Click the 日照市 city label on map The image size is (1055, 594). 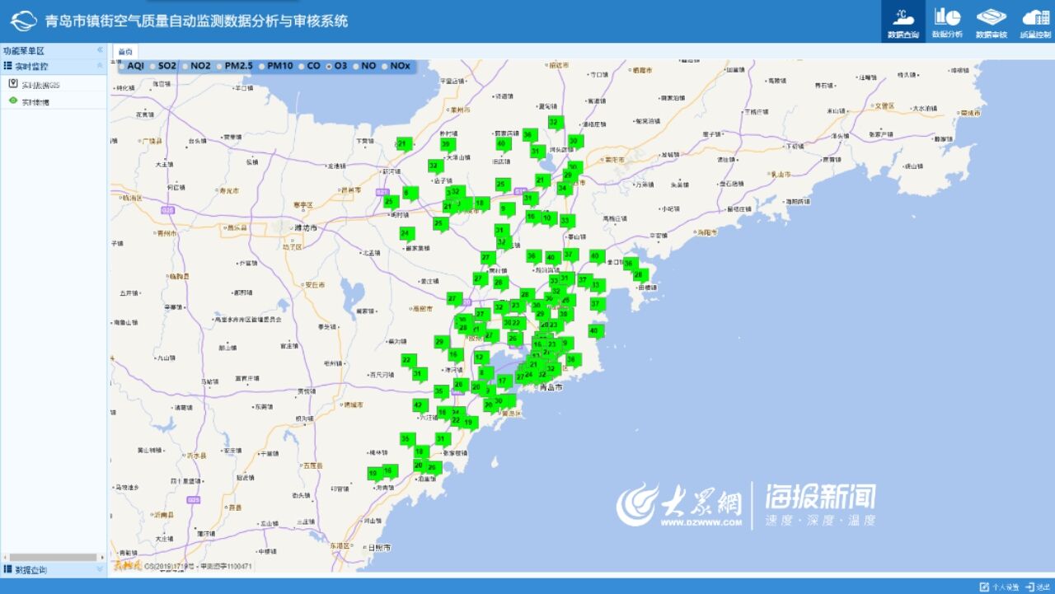pyautogui.click(x=378, y=547)
